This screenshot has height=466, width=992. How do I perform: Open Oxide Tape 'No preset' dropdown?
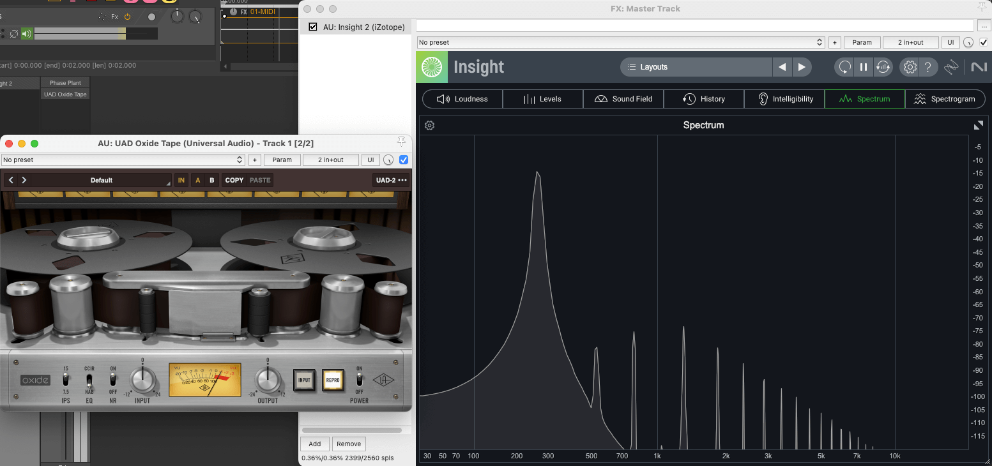123,160
